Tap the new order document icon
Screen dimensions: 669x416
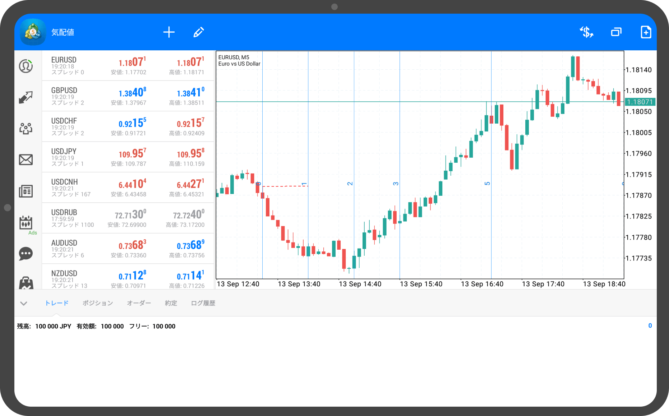[x=646, y=32]
